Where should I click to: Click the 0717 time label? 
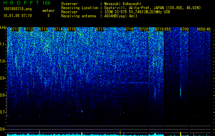coord(100,29)
